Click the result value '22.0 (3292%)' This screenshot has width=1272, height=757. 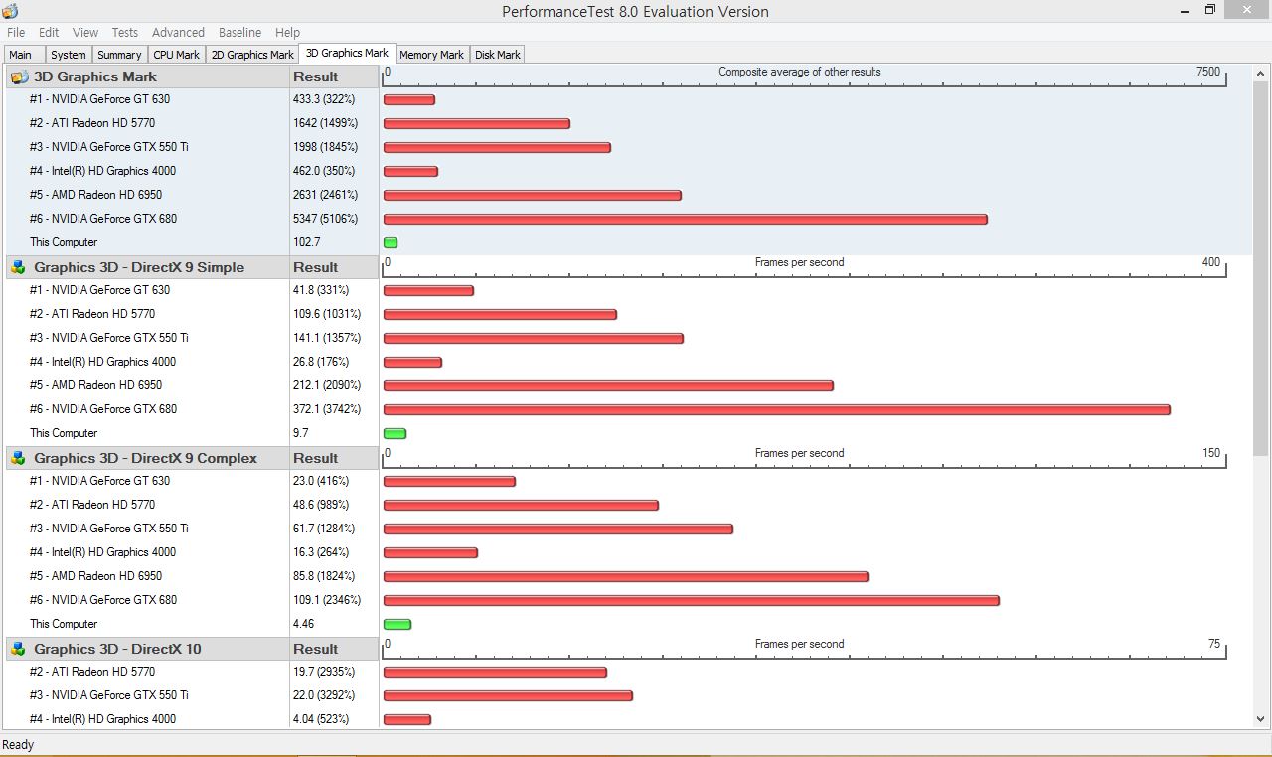click(x=323, y=695)
